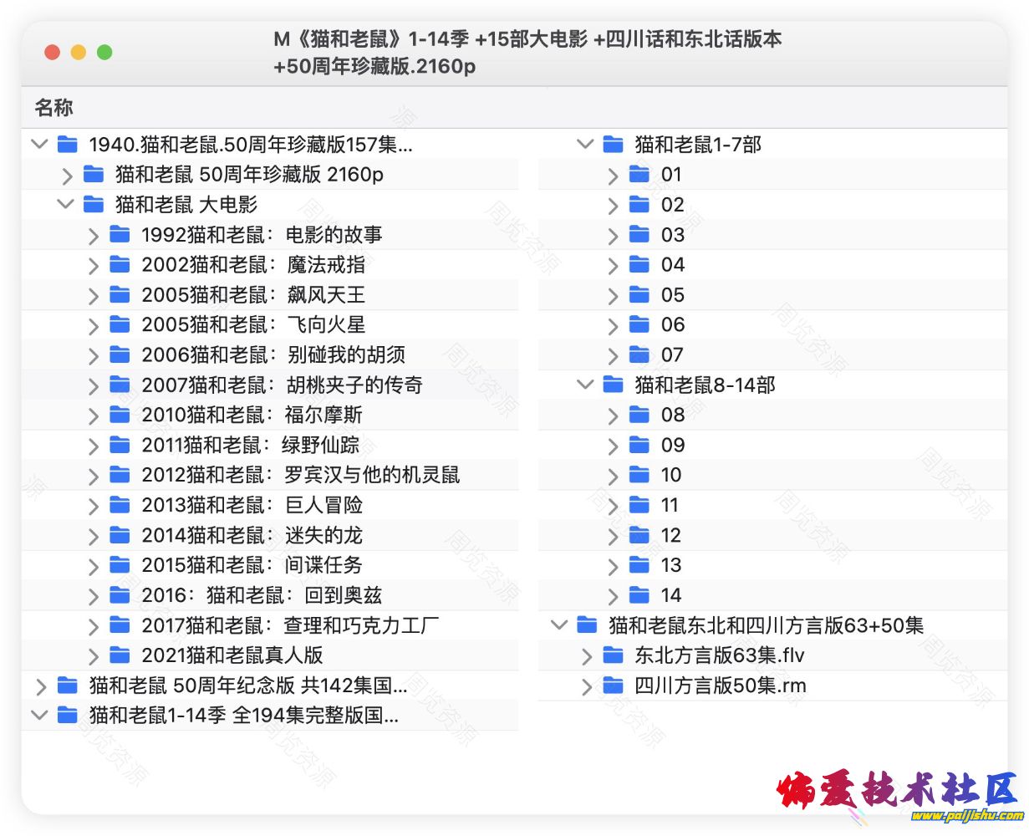Select the 2012猫和老鼠：罗宾汉与他的机灵鼠 item
This screenshot has height=836, width=1029.
300,475
